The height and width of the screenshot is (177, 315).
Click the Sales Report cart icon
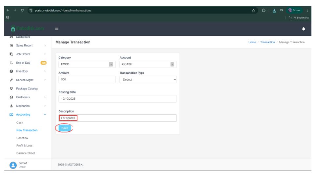point(11,46)
